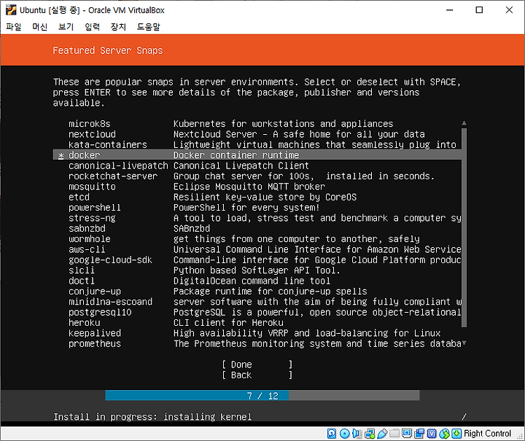The width and height of the screenshot is (525, 441).
Task: Click the keyboard capture green arrow icon
Action: coord(456,433)
